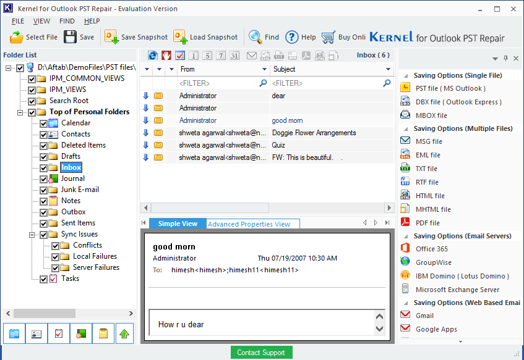The height and width of the screenshot is (360, 524).
Task: Click the 7-day calendar filter icon
Action: point(221,56)
